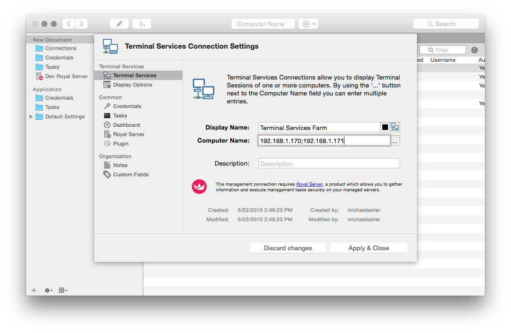Click the Computer Name text field in dialog
This screenshot has width=511, height=333.
(324, 141)
